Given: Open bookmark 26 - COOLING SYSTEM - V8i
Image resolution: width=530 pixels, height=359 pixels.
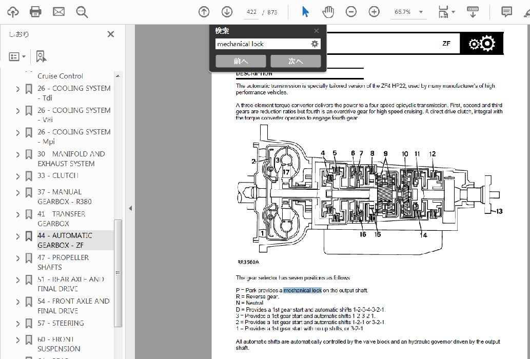Looking at the screenshot, I should 74,115.
